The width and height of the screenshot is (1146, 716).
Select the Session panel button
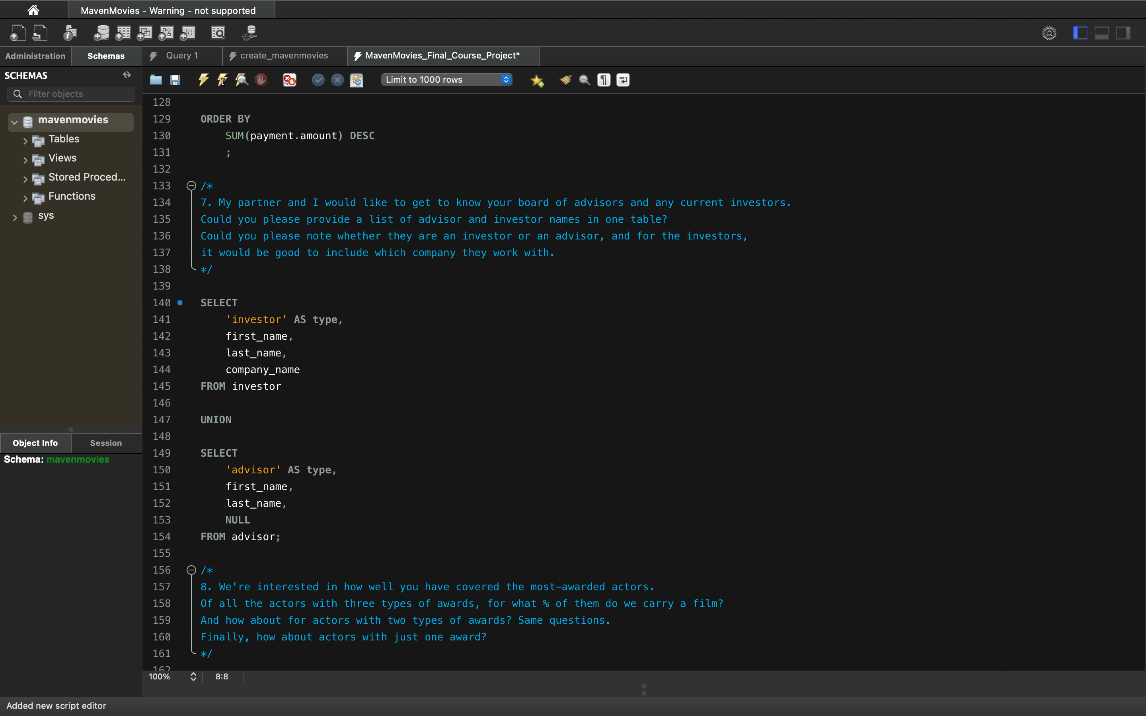click(105, 443)
